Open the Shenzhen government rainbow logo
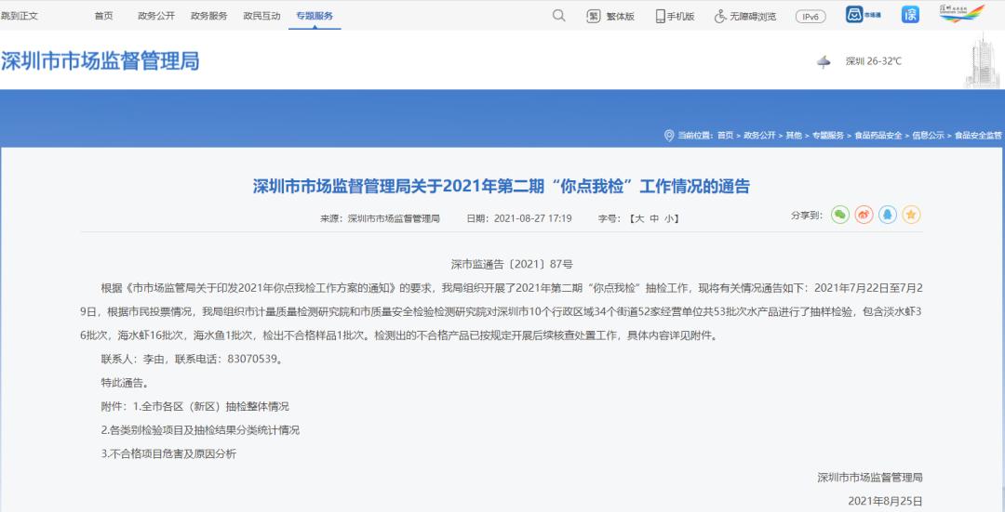The height and width of the screenshot is (512, 1005). point(961,14)
